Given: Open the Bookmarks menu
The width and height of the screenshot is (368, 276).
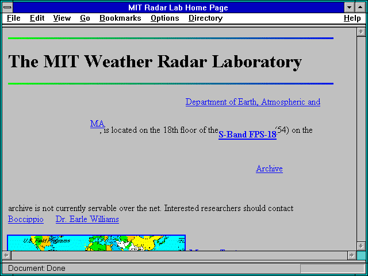Looking at the screenshot, I should 120,18.
